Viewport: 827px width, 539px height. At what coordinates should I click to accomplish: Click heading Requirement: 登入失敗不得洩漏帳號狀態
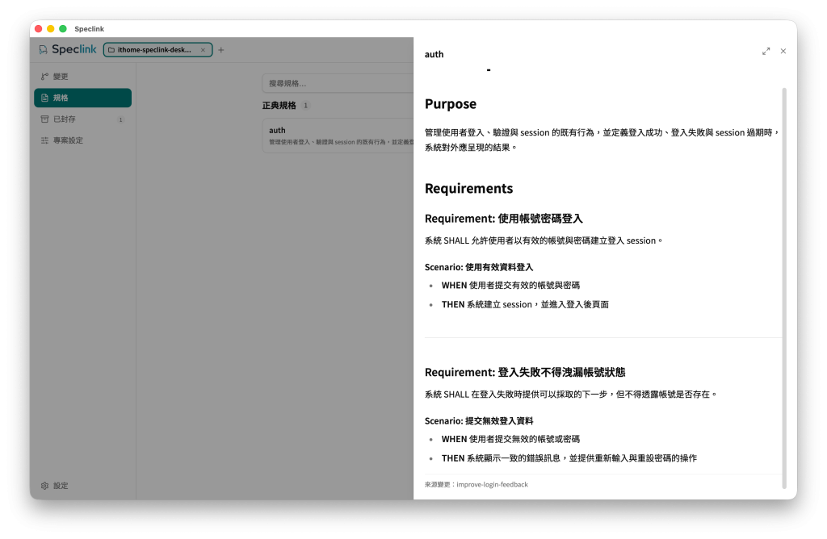click(525, 373)
